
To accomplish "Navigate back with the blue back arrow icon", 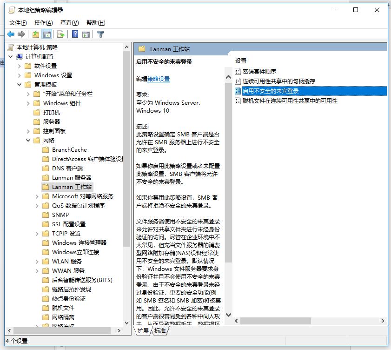I will 10,34.
